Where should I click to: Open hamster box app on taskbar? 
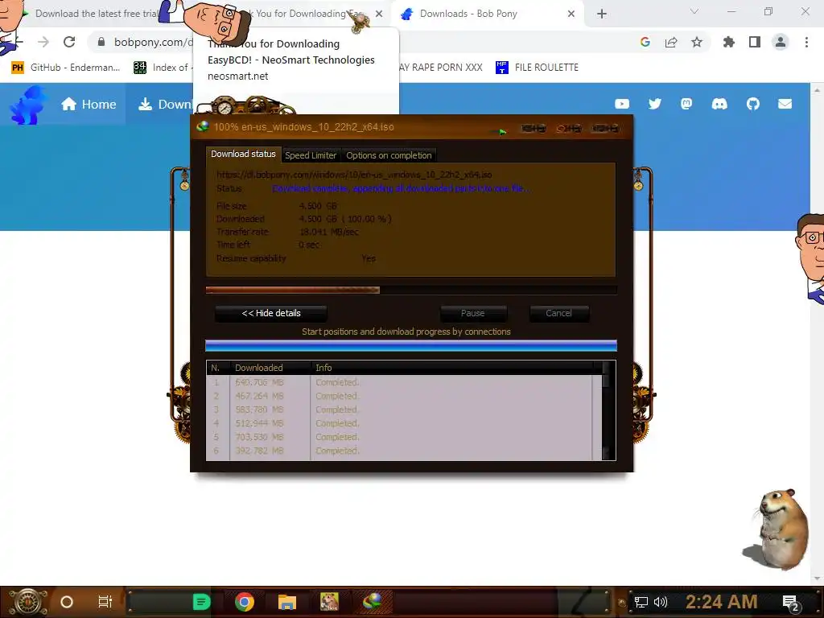[x=329, y=602]
